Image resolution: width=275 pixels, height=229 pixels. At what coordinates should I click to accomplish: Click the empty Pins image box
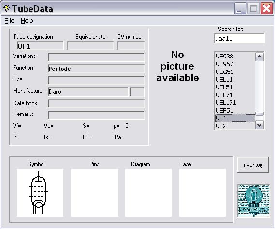point(95,193)
